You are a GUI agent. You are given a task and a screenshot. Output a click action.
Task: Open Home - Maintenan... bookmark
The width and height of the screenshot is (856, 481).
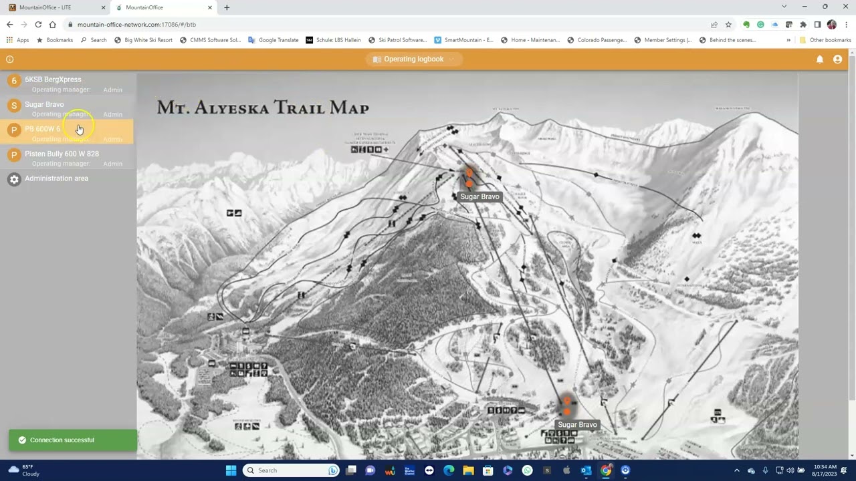pos(530,40)
